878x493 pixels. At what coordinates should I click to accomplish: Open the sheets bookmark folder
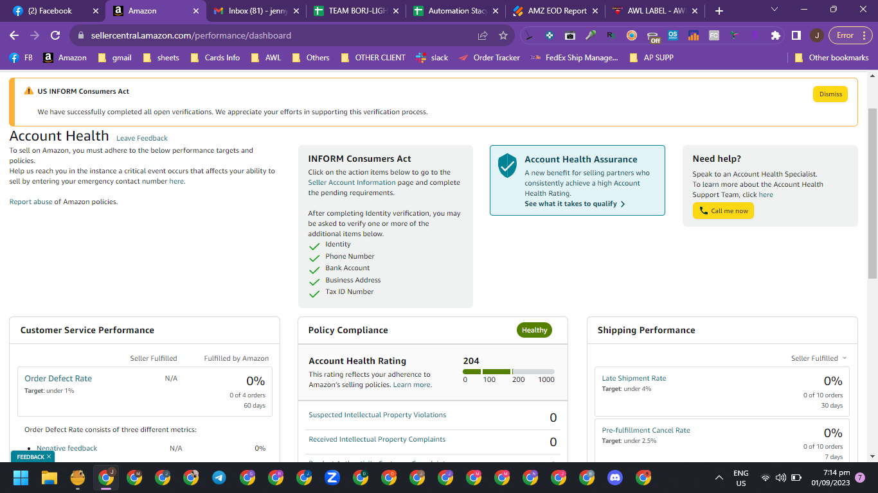[x=161, y=57]
